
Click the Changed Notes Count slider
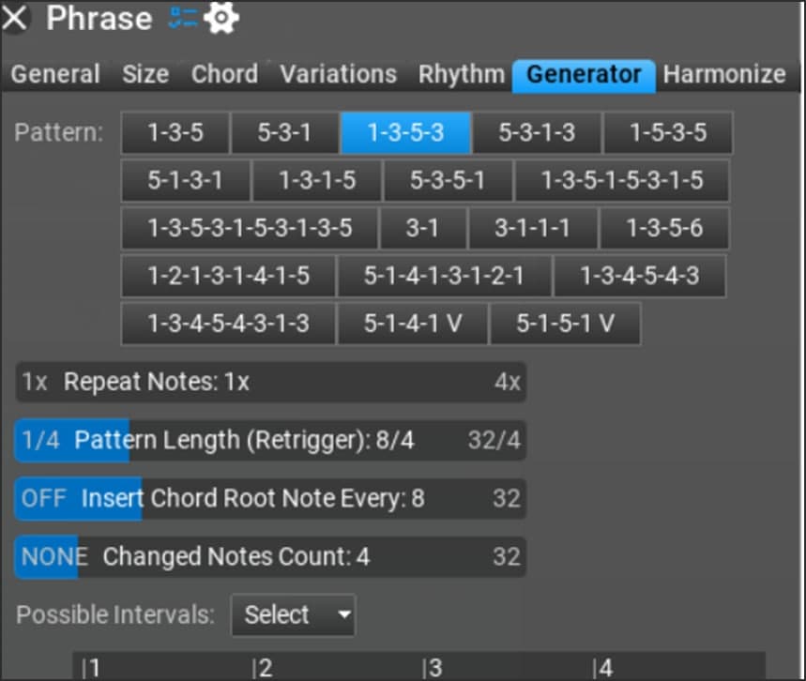click(x=270, y=557)
